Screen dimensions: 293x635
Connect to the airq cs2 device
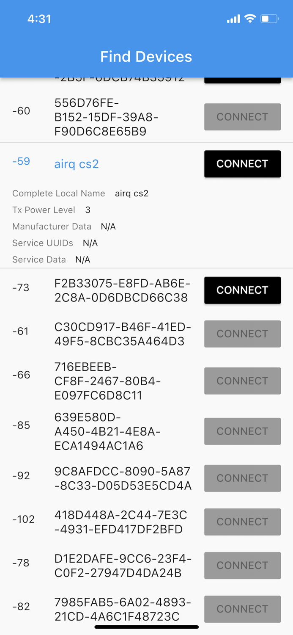[x=242, y=164]
